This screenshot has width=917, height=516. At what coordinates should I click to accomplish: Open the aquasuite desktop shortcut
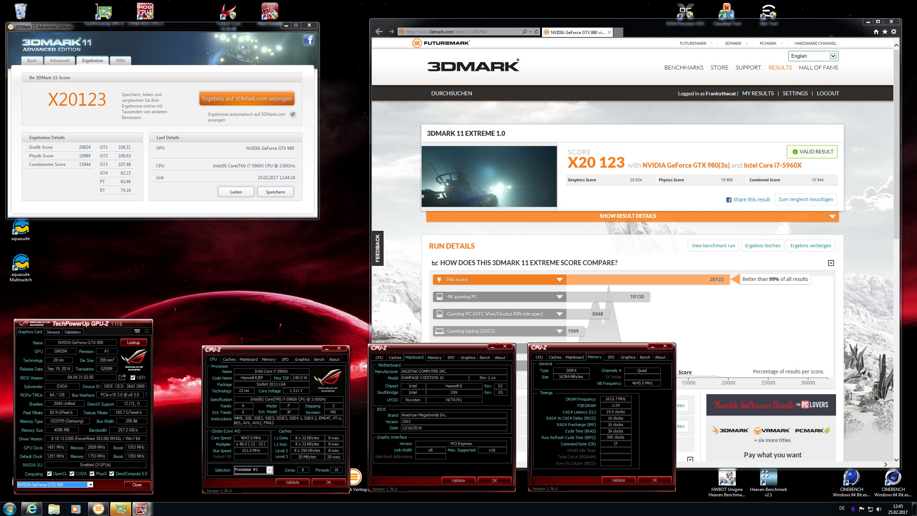click(x=20, y=230)
